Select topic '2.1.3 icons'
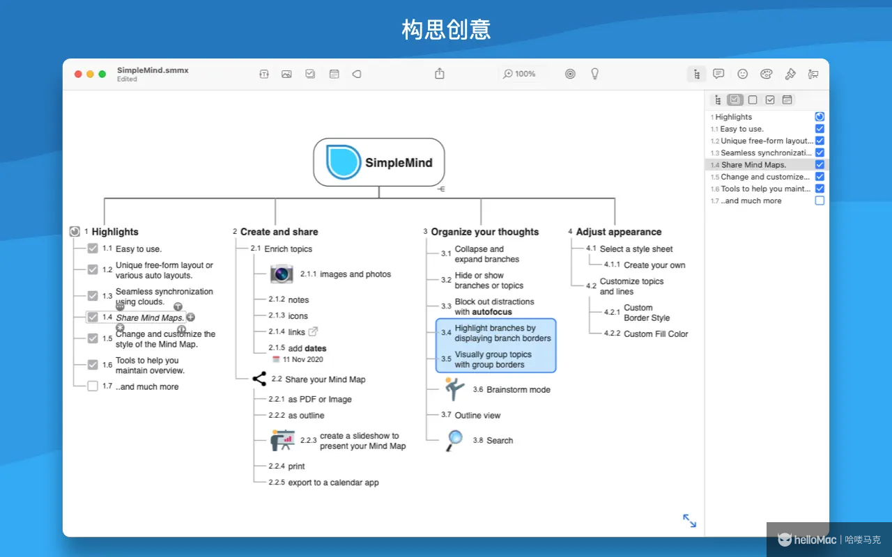Viewport: 892px width, 557px height. click(x=288, y=315)
